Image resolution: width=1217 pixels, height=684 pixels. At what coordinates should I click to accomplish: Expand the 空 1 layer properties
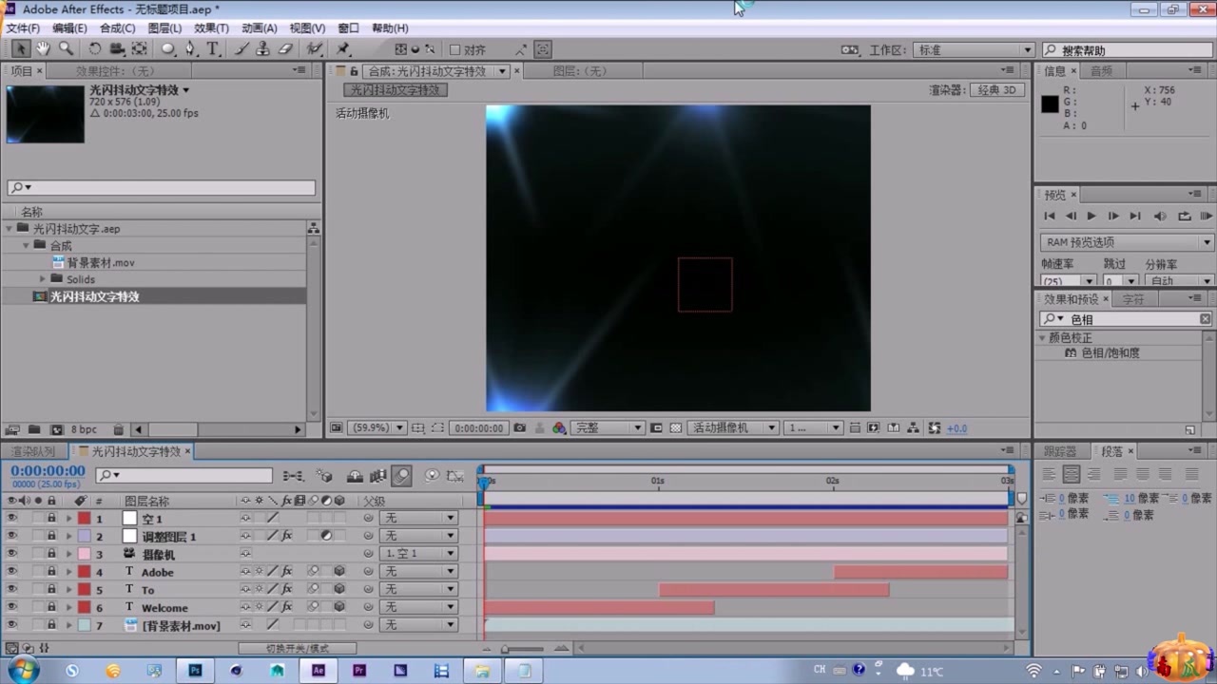[x=68, y=519]
